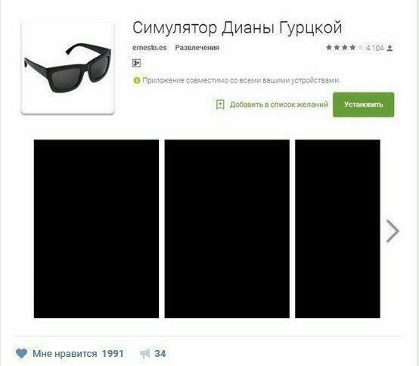Show next screenshots with right chevron

click(x=393, y=231)
